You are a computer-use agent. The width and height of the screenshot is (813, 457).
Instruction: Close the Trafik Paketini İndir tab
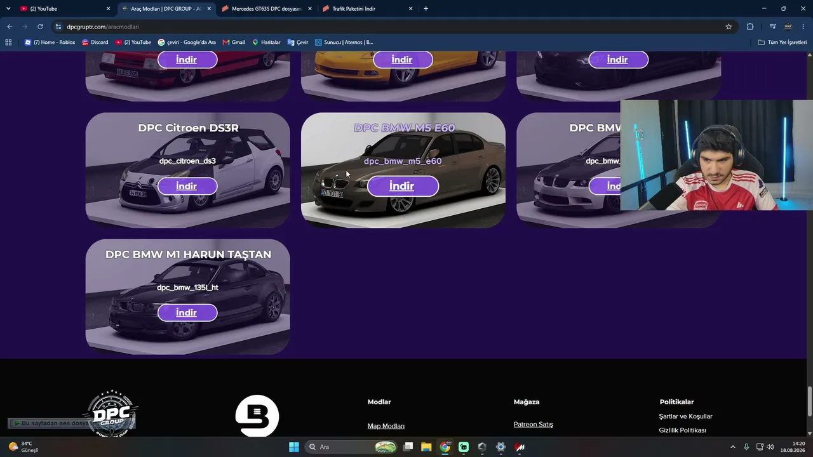coord(410,9)
